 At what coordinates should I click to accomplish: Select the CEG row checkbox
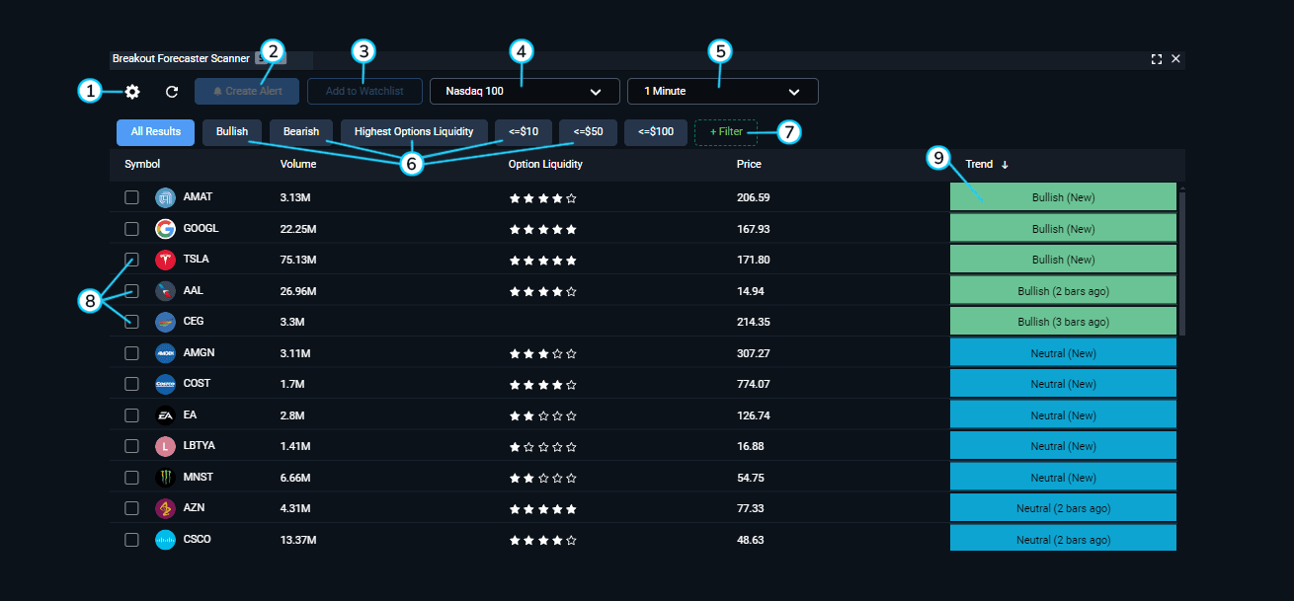(x=130, y=321)
